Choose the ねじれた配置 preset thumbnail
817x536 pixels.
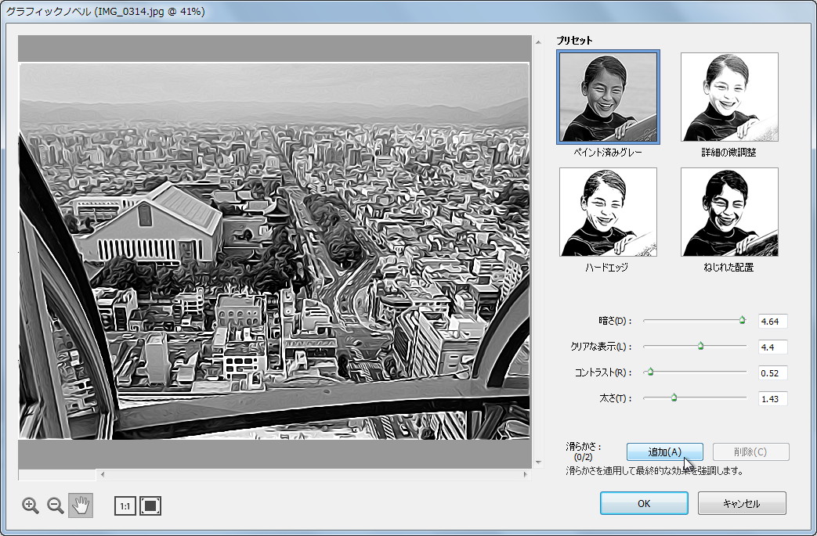pyautogui.click(x=729, y=212)
